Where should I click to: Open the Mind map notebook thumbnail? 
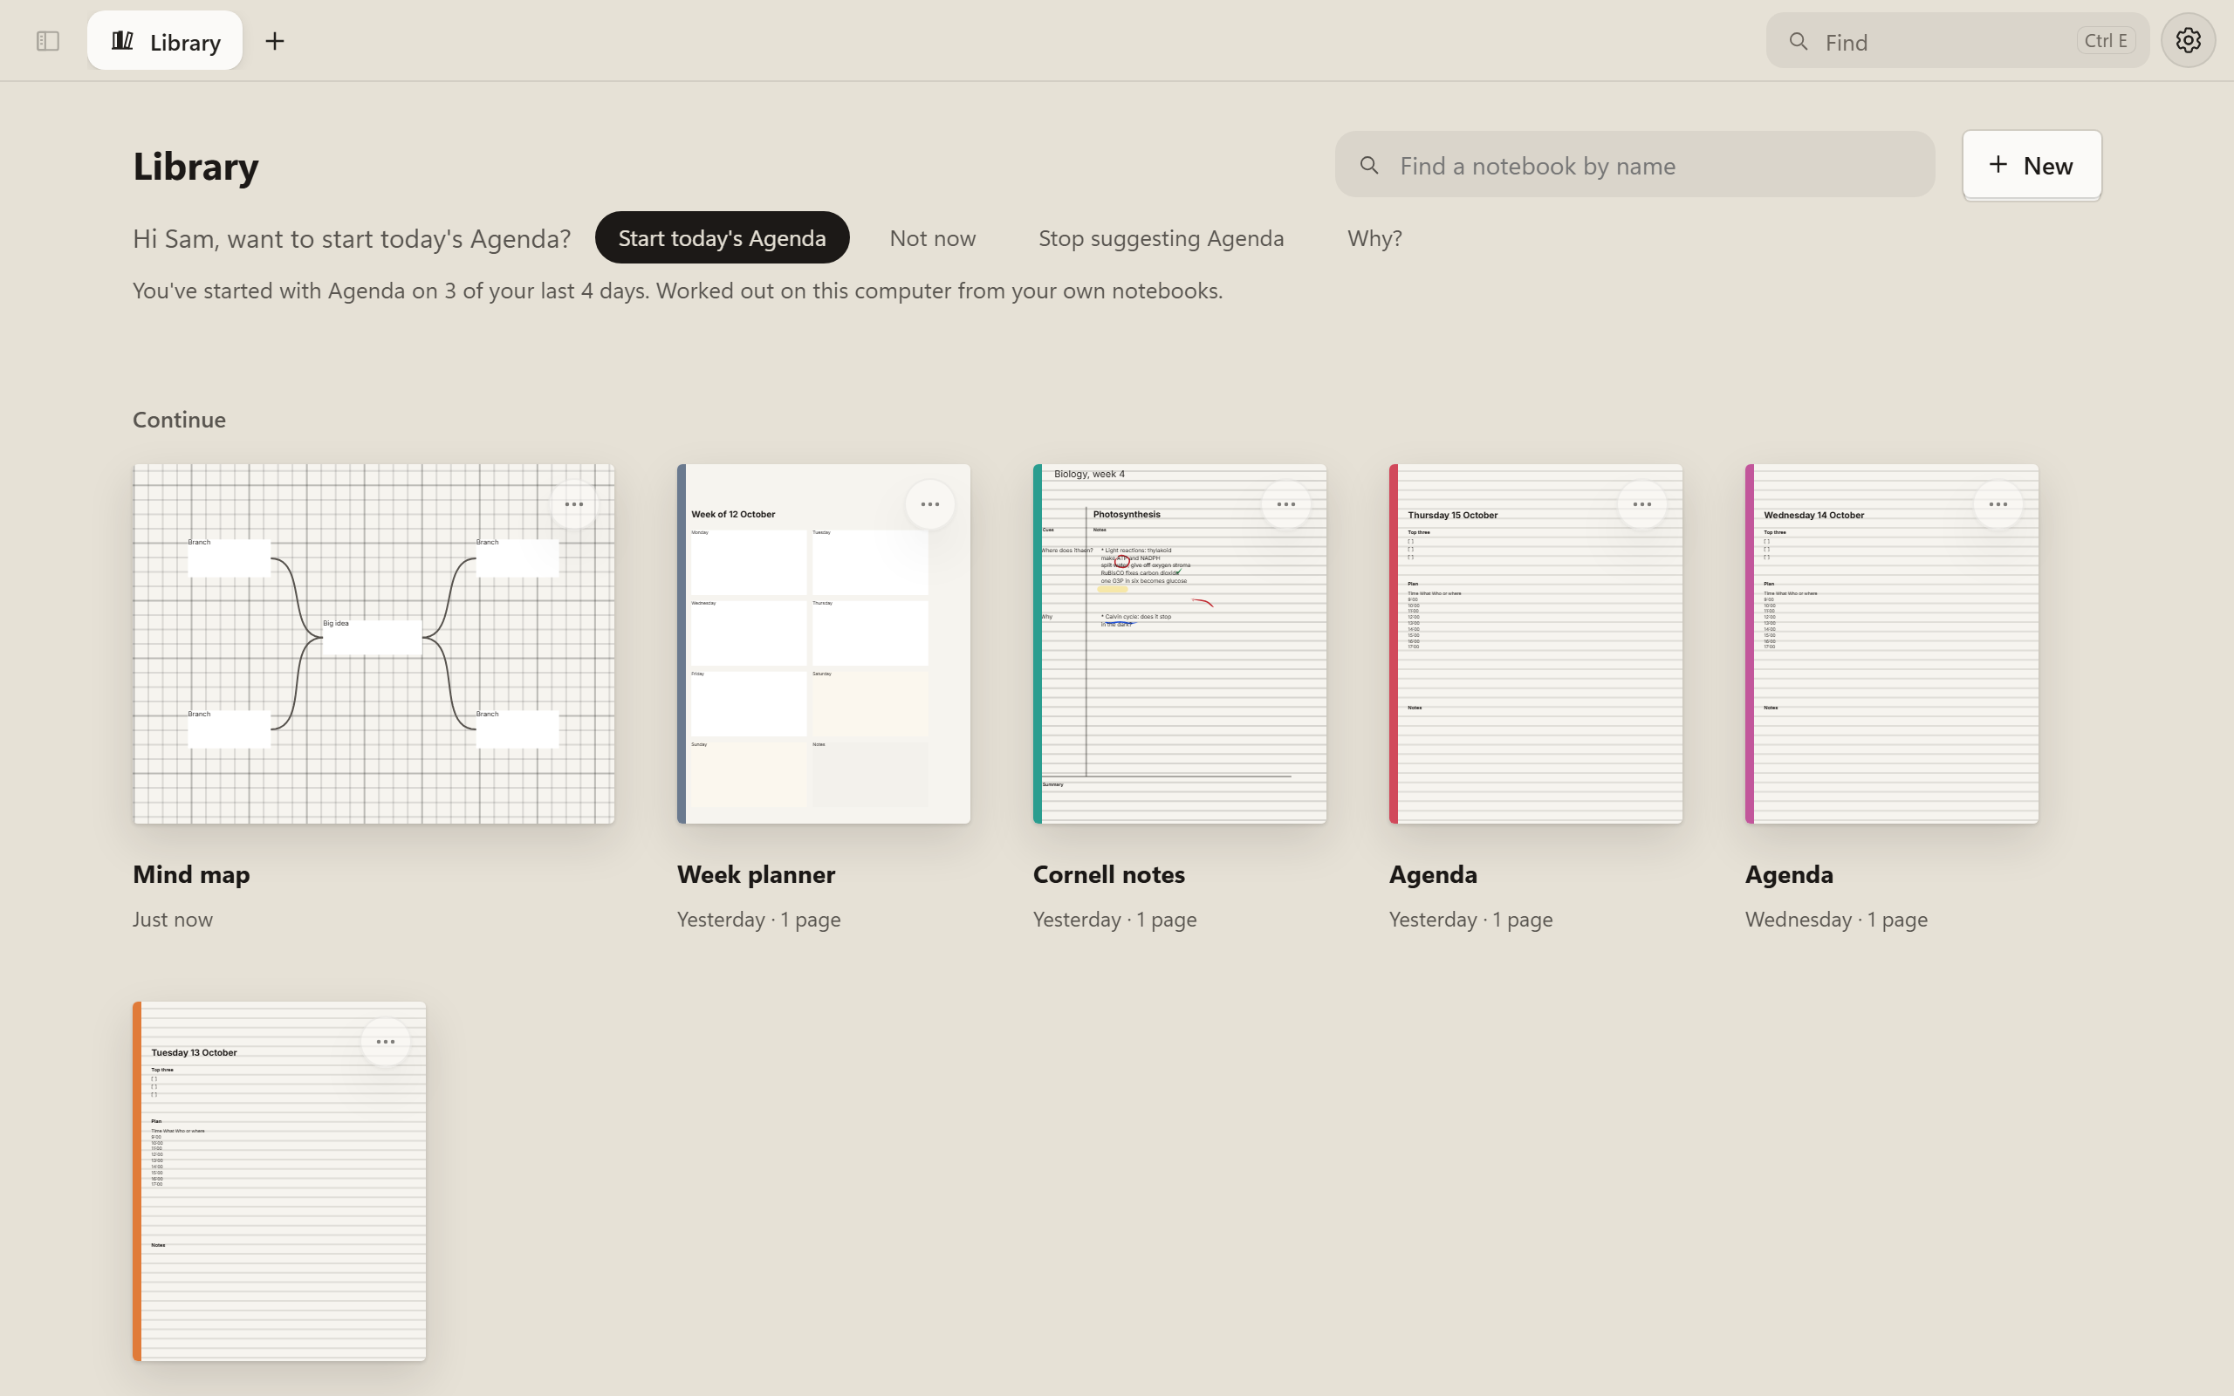[373, 644]
